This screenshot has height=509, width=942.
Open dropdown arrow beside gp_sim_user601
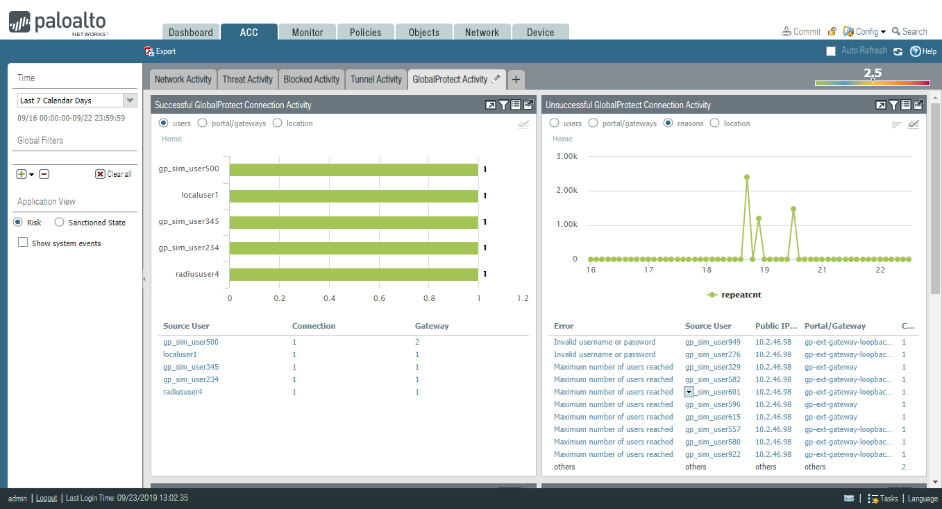pos(689,392)
